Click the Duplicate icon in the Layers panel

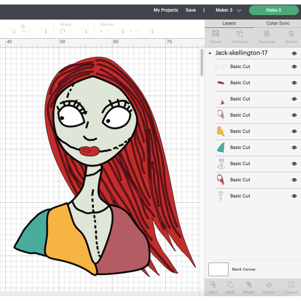click(266, 37)
